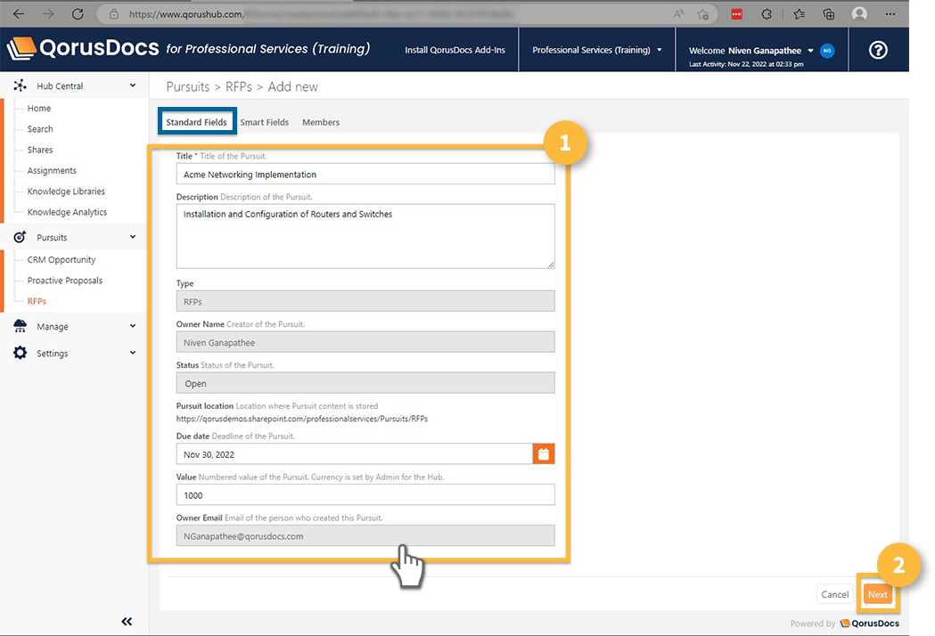The height and width of the screenshot is (636, 935).
Task: Select RFPs in the sidebar
Action: 37,302
